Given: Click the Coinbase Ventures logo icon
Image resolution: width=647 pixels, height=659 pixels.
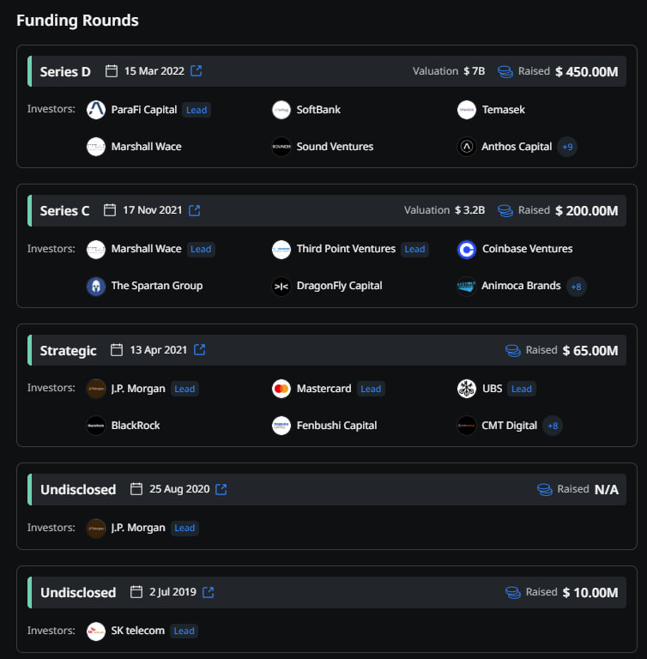Looking at the screenshot, I should click(x=467, y=249).
